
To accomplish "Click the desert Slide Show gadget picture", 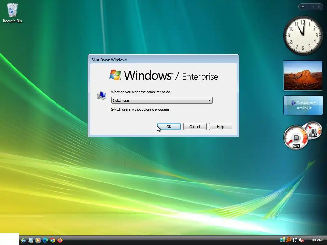I will (x=303, y=76).
